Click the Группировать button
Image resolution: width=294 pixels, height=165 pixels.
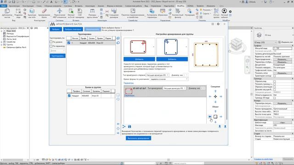(x=57, y=56)
